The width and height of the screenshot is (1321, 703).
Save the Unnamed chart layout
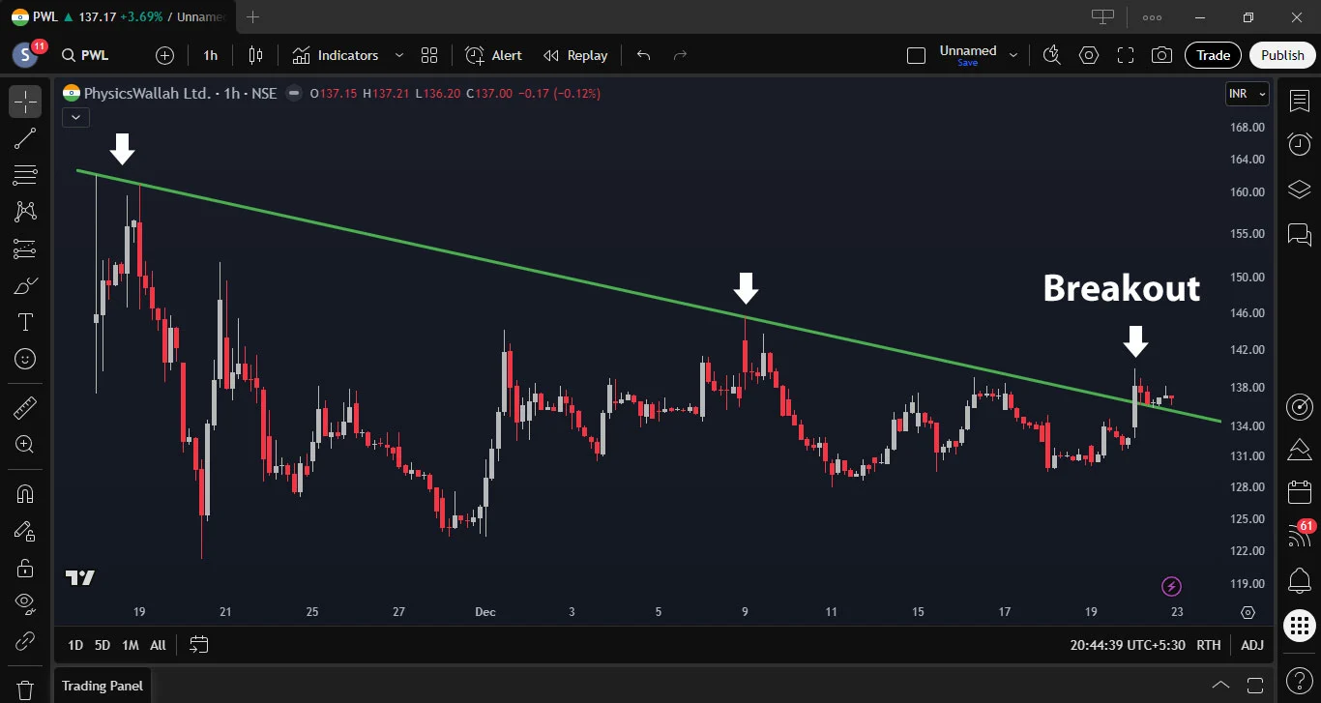pos(968,63)
